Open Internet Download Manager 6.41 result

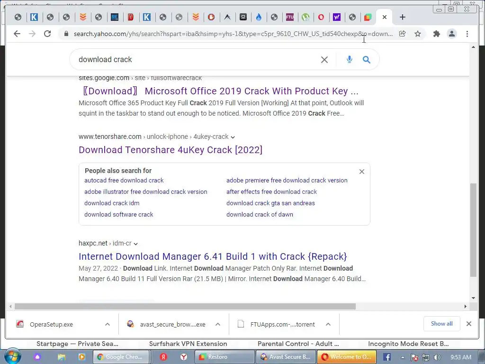pos(213,256)
